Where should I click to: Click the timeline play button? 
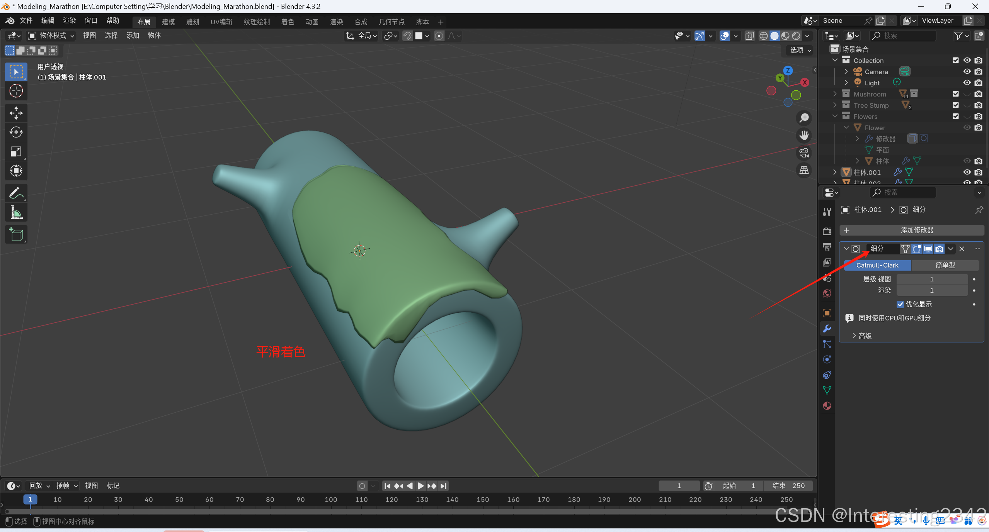click(x=420, y=486)
